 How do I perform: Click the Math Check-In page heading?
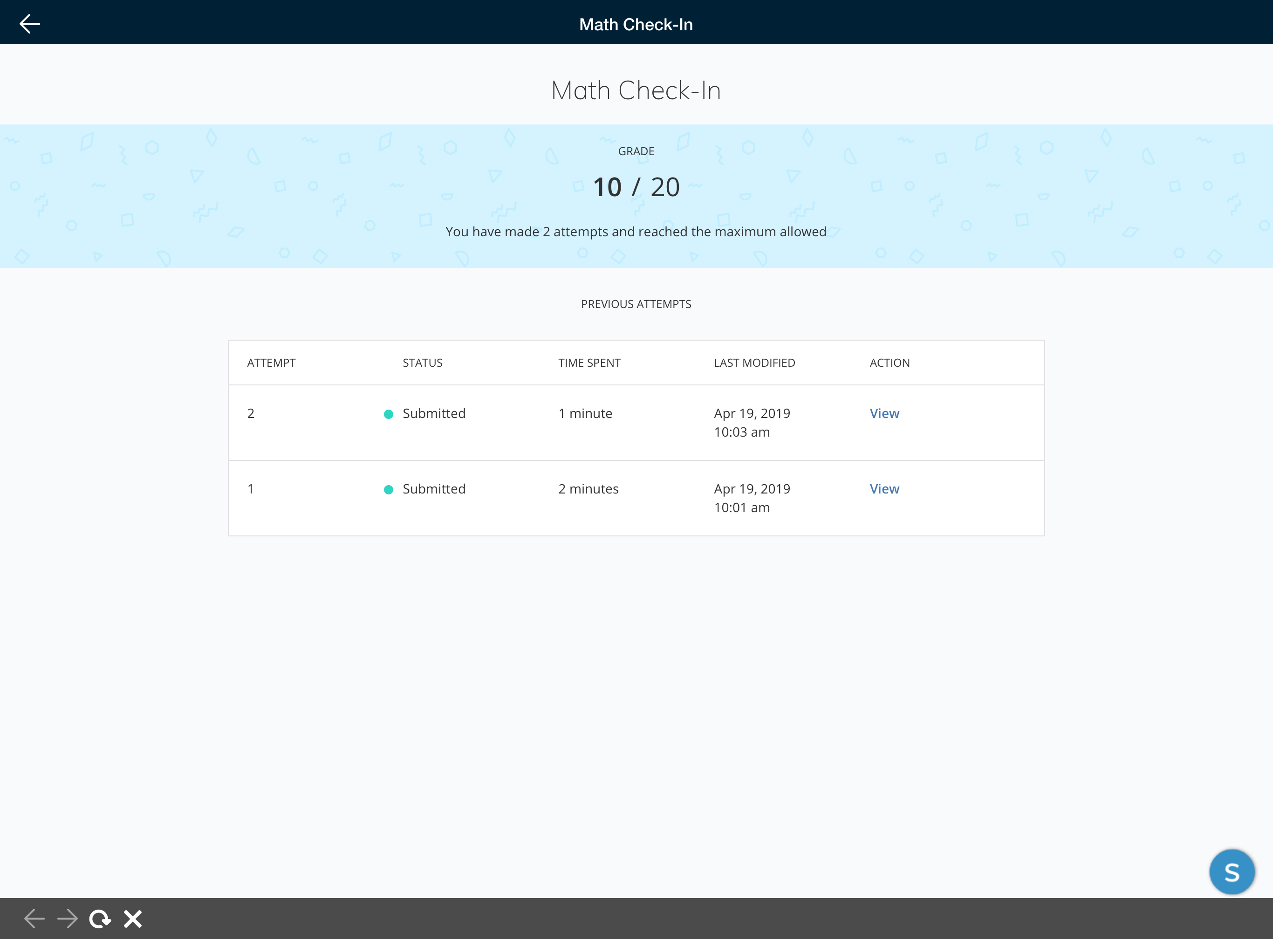(x=636, y=90)
